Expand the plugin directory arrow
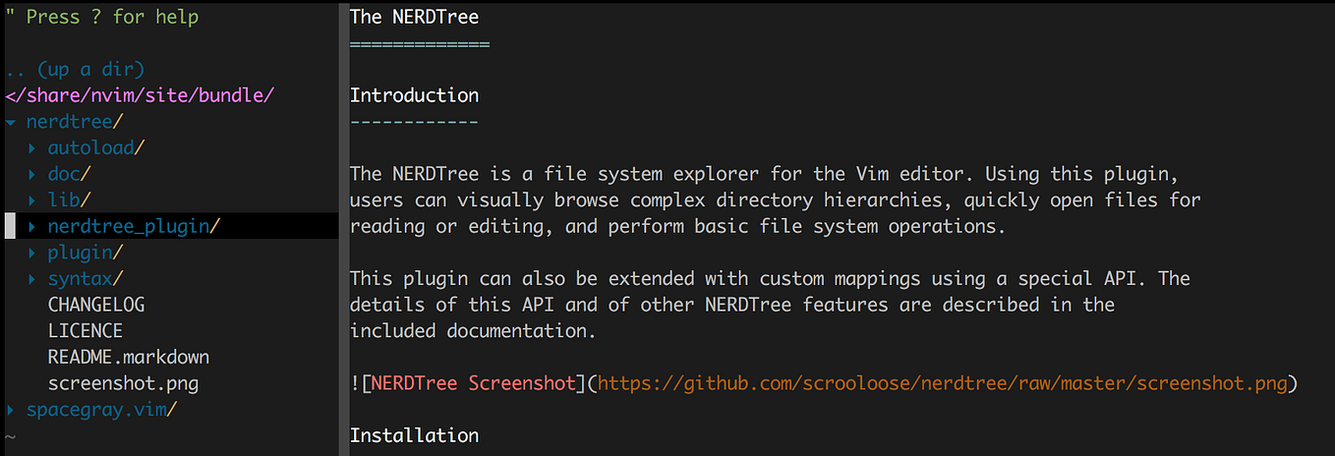1335x456 pixels. pyautogui.click(x=31, y=253)
